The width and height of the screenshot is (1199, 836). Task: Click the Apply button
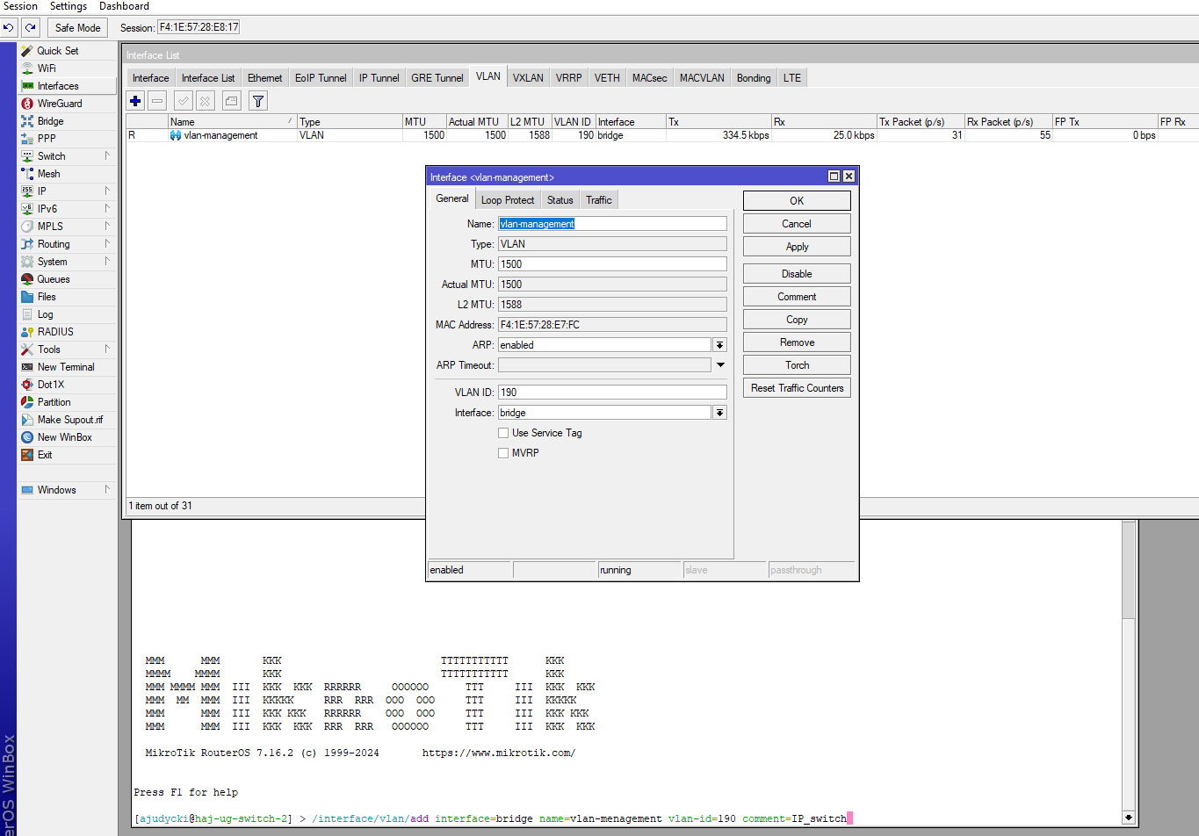797,247
